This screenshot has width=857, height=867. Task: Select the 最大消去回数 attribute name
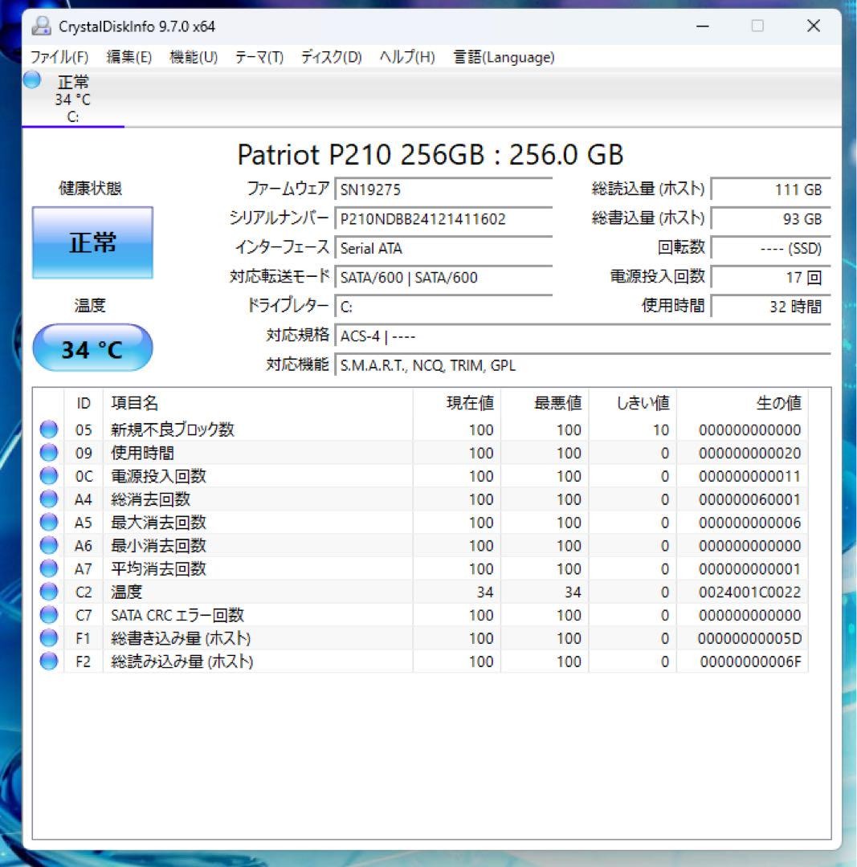tap(158, 523)
